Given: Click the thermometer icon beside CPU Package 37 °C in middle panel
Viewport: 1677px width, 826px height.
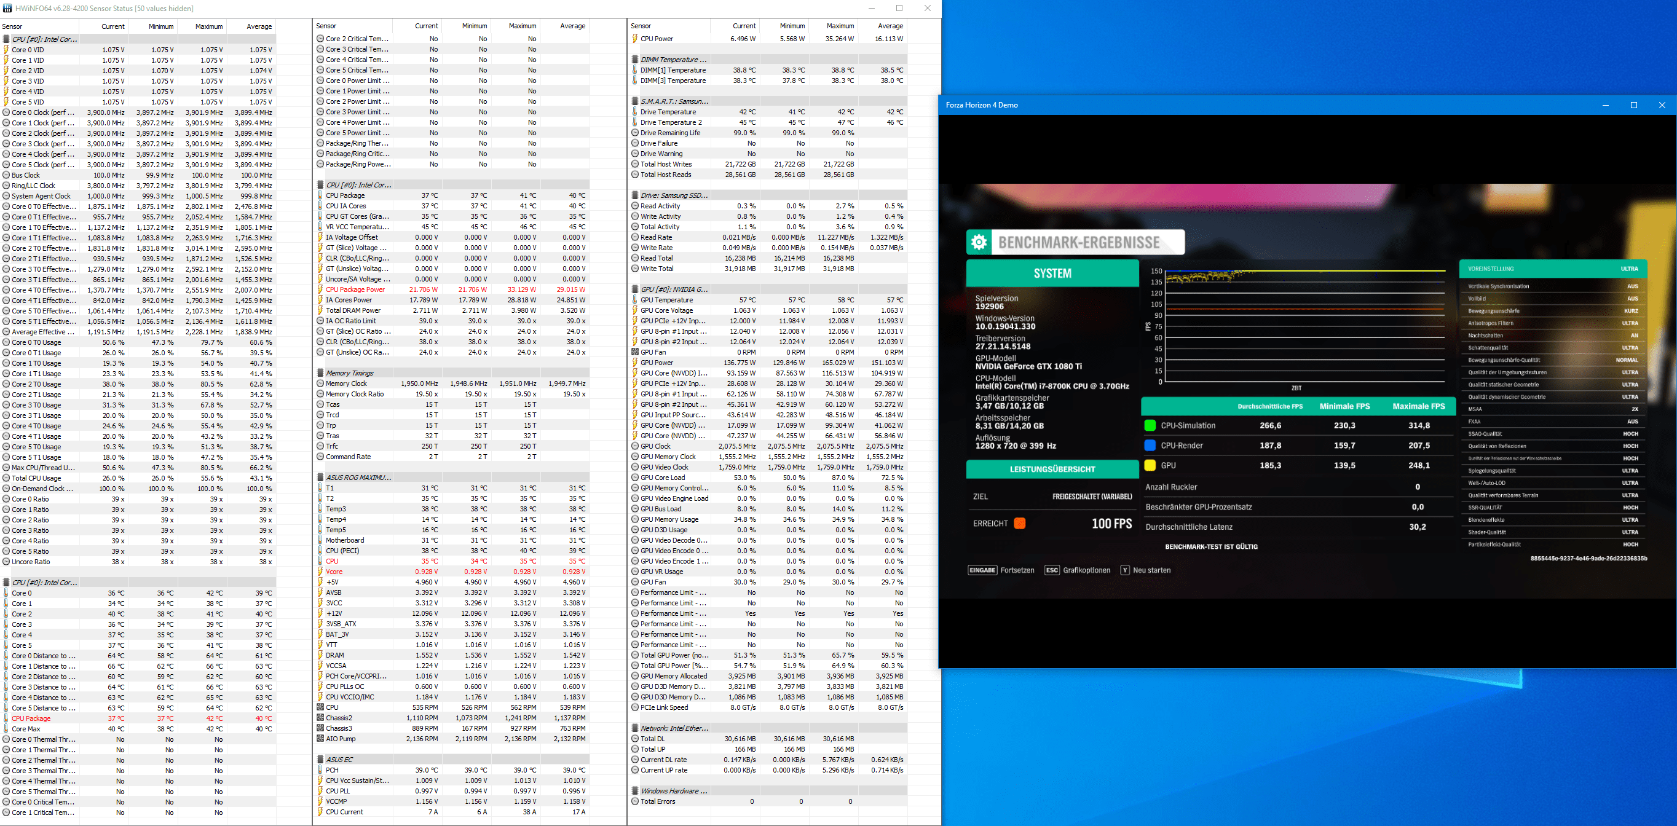Looking at the screenshot, I should click(x=320, y=195).
